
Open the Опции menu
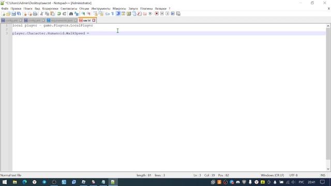84,9
